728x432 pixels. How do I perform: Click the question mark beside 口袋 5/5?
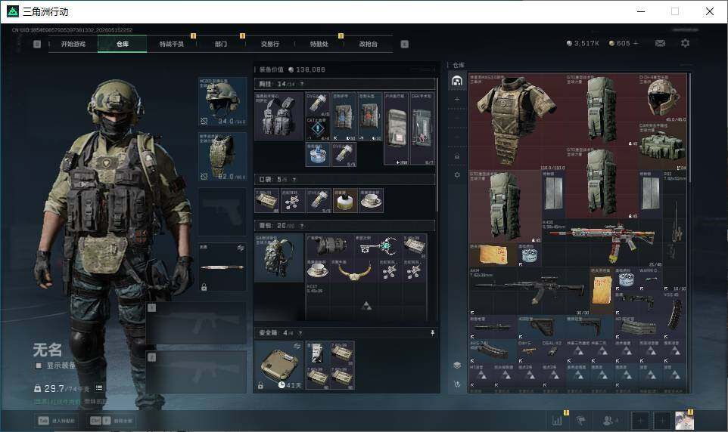click(294, 180)
